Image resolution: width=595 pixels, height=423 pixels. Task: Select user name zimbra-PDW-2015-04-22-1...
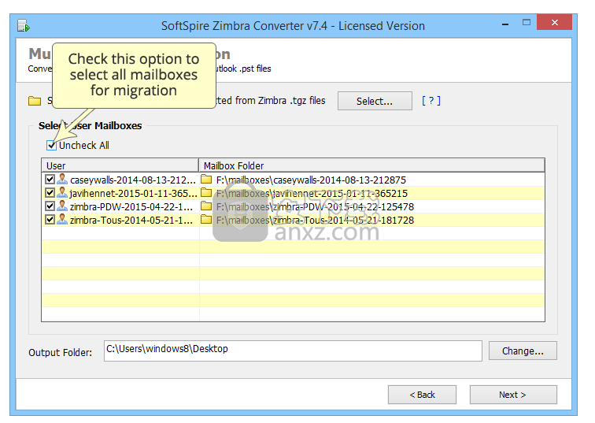pos(131,207)
